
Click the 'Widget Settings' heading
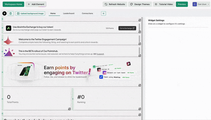click(x=156, y=20)
